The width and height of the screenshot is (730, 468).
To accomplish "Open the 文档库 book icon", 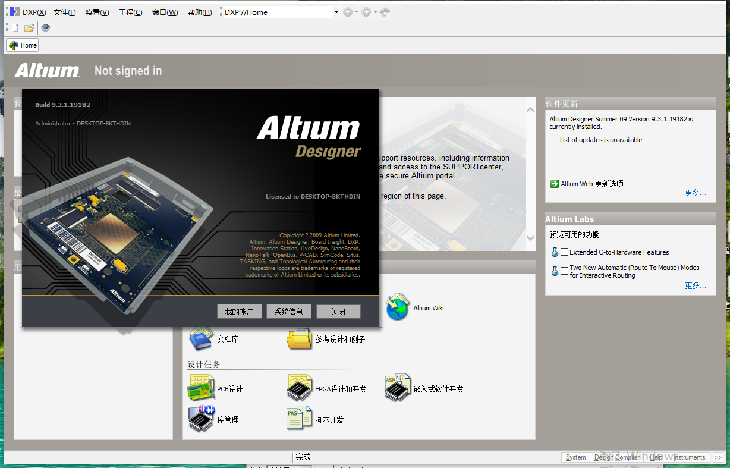I will click(x=200, y=338).
